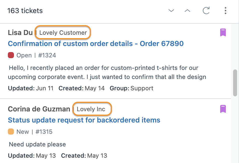Click requester name Lisa Du
This screenshot has width=239, height=163.
point(20,32)
